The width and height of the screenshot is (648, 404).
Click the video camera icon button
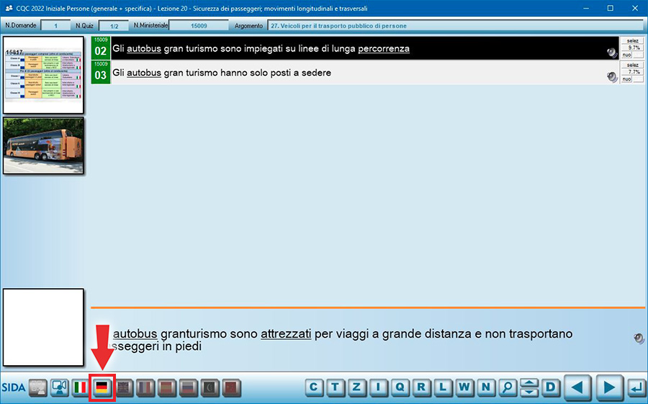tap(59, 387)
